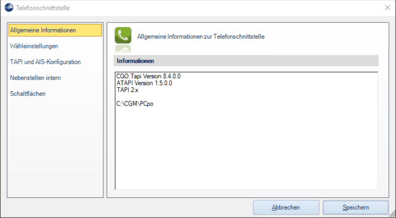Image resolution: width=396 pixels, height=218 pixels.
Task: Click the resize grip in window corner
Action: click(392, 214)
